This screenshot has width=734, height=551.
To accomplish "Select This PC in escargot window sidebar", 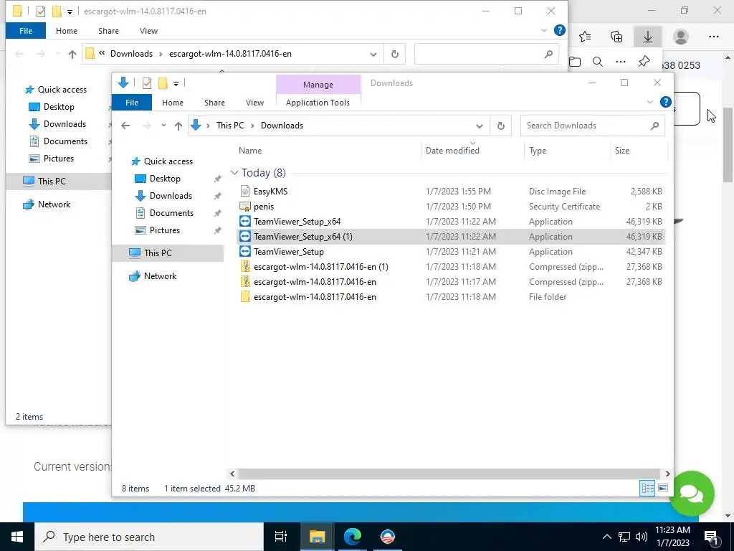I will point(52,182).
